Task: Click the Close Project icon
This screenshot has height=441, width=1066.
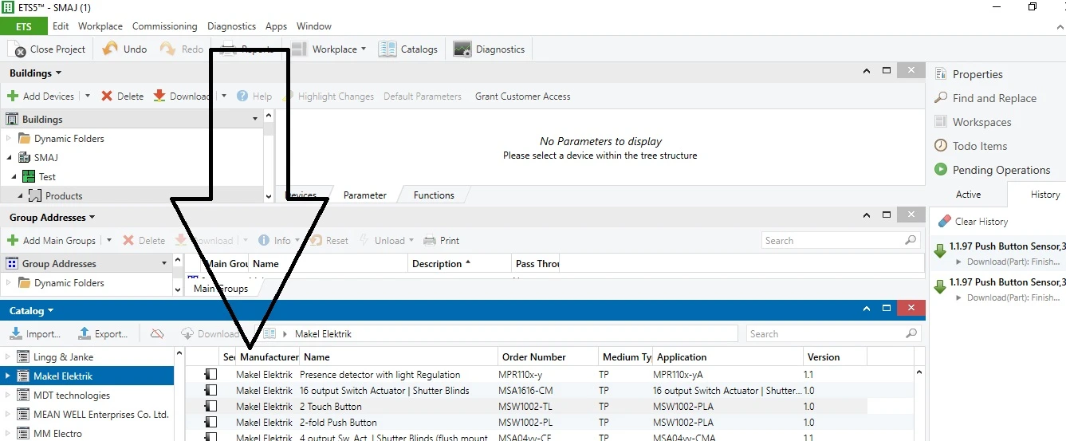Action: tap(18, 49)
